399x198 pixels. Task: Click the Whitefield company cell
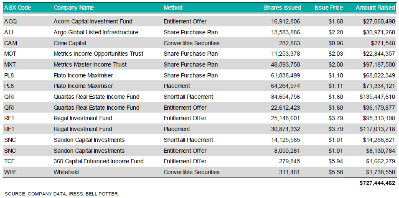(x=66, y=172)
